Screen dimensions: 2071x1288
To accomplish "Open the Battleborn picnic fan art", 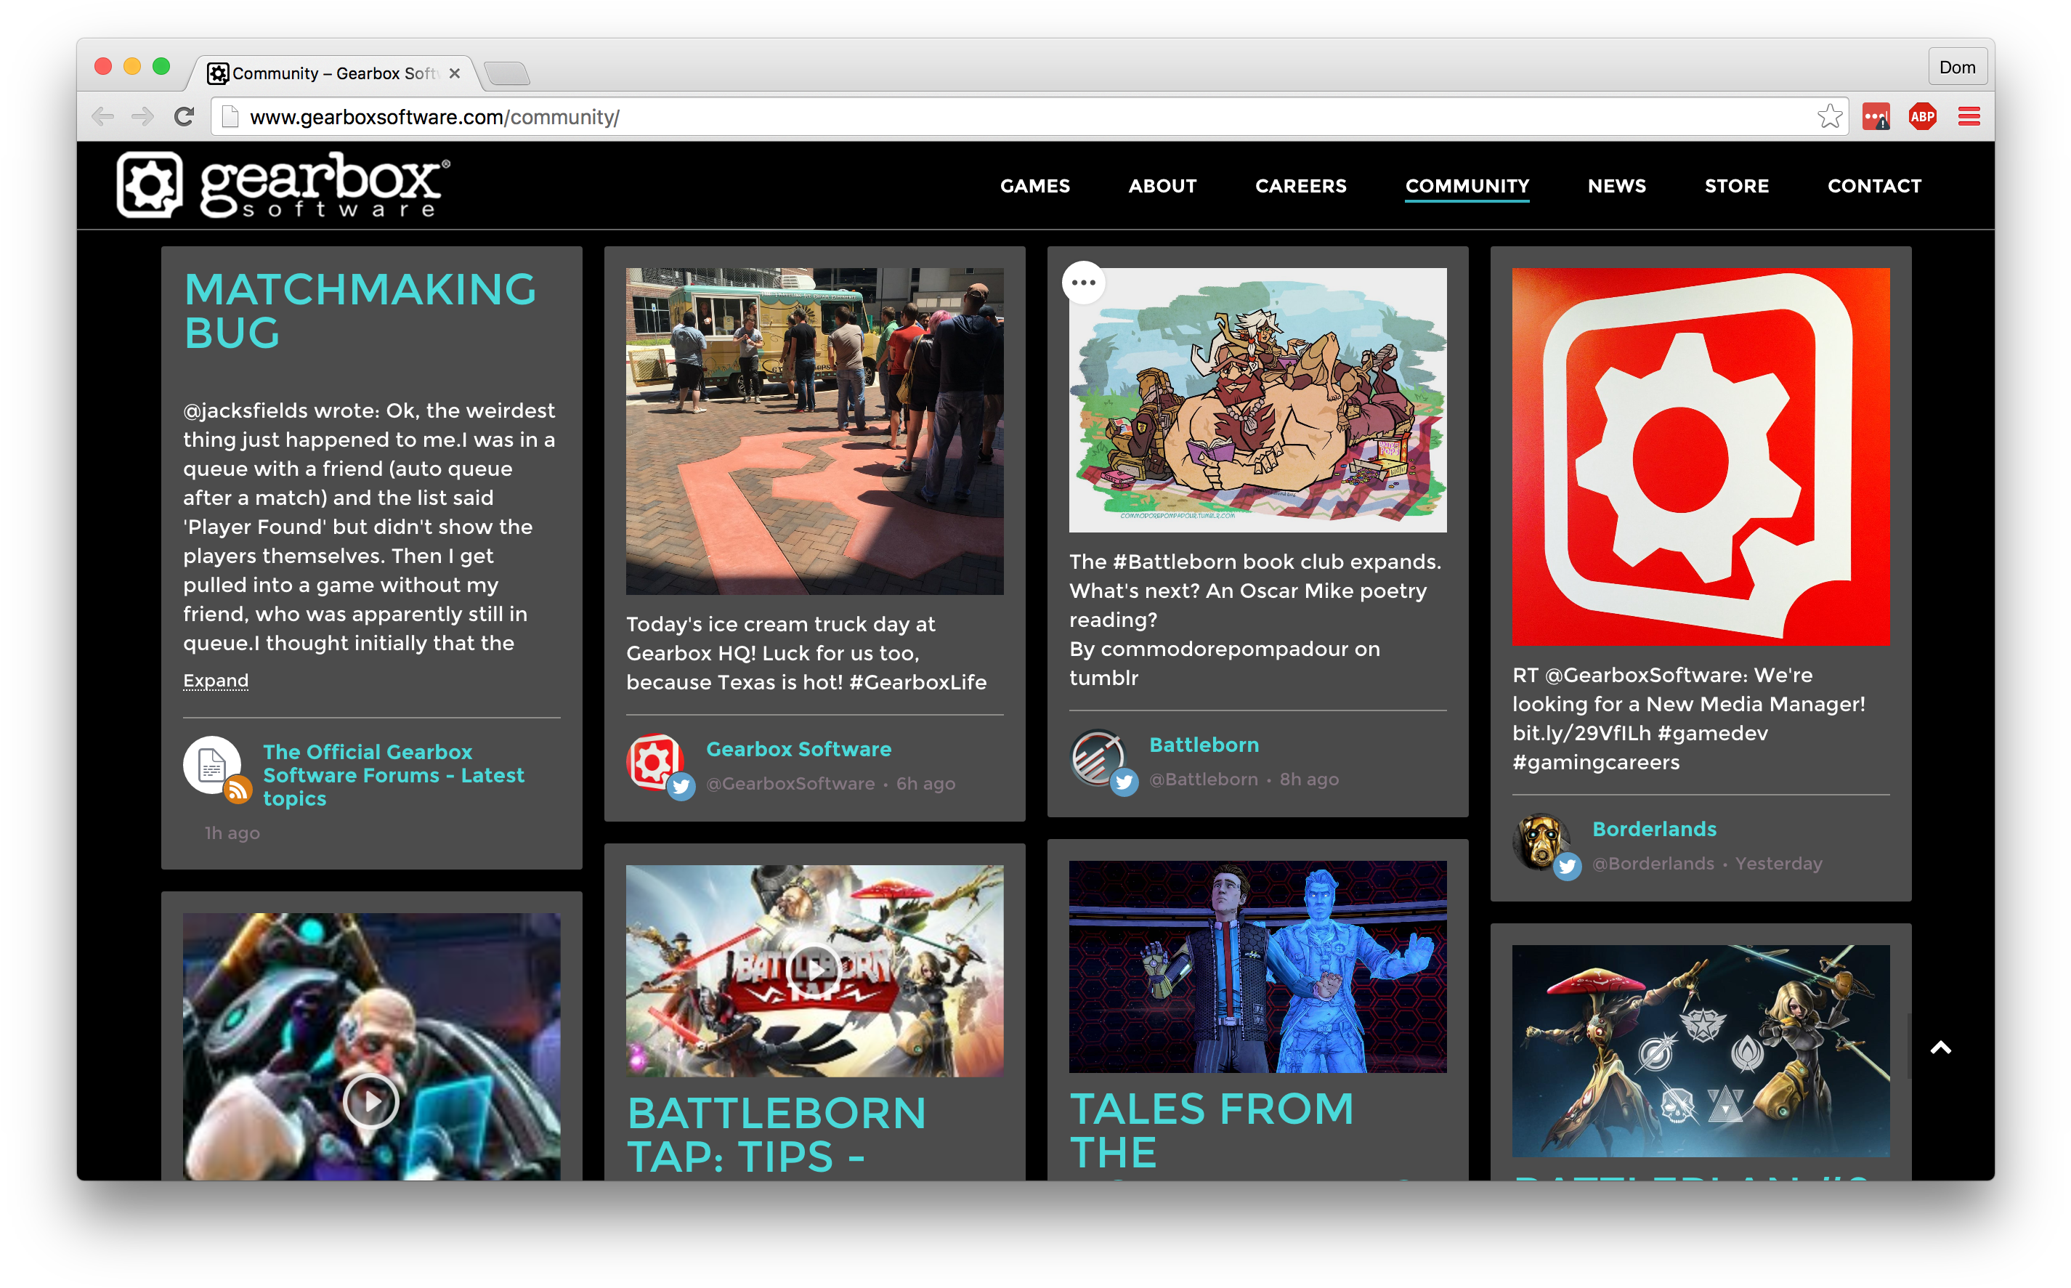I will click(1257, 400).
